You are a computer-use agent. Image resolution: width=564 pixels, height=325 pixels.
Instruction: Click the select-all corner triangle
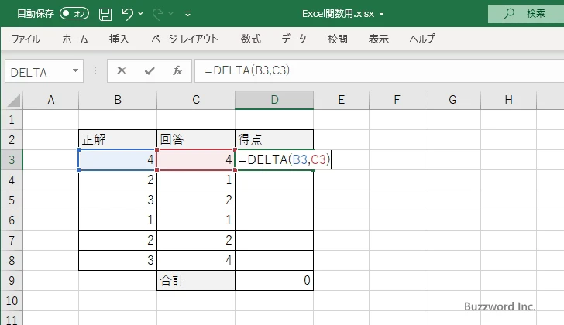(x=12, y=100)
